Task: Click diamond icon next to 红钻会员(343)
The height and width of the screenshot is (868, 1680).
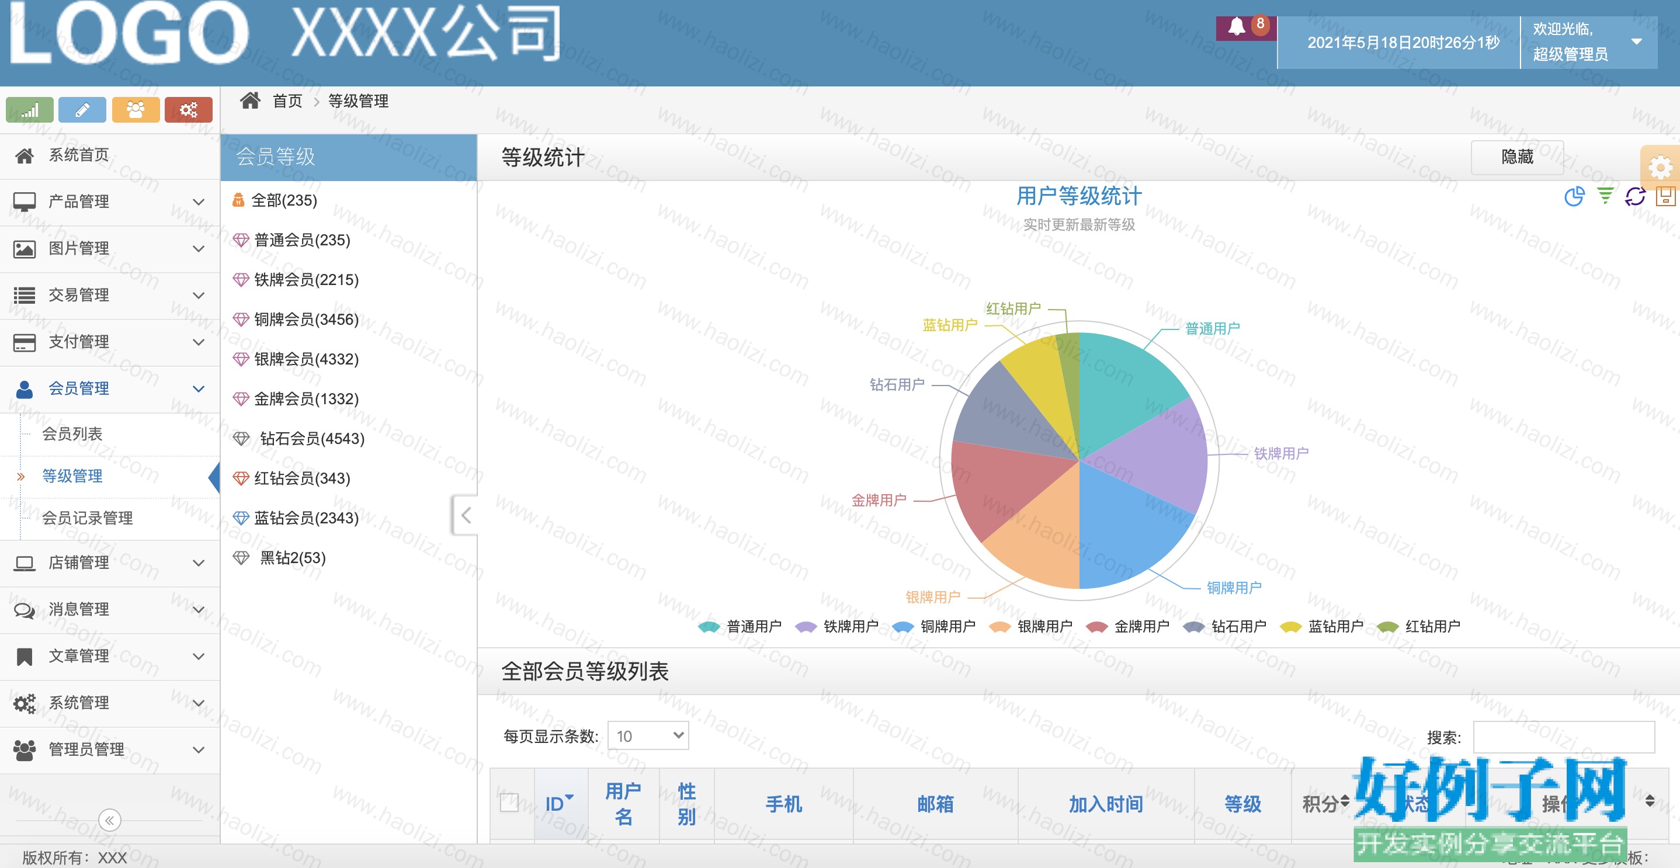Action: click(241, 478)
